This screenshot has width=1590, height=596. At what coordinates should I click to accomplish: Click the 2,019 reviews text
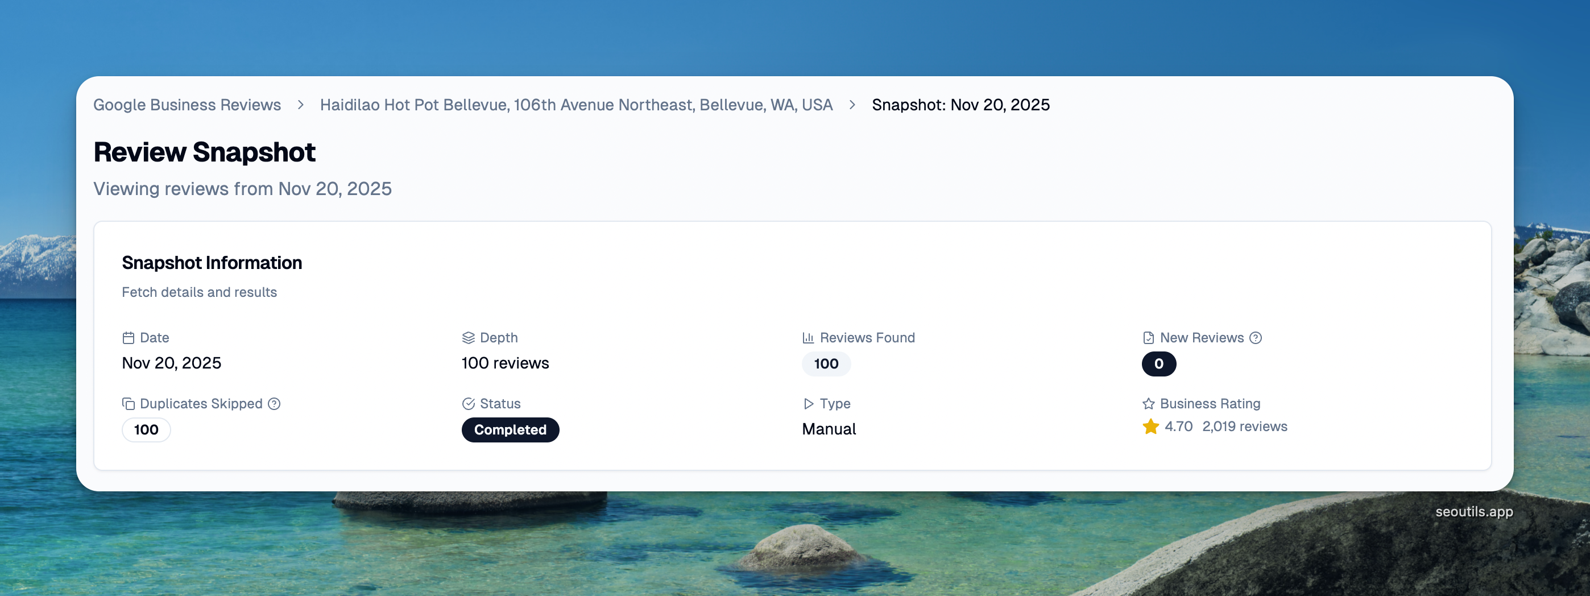coord(1244,427)
